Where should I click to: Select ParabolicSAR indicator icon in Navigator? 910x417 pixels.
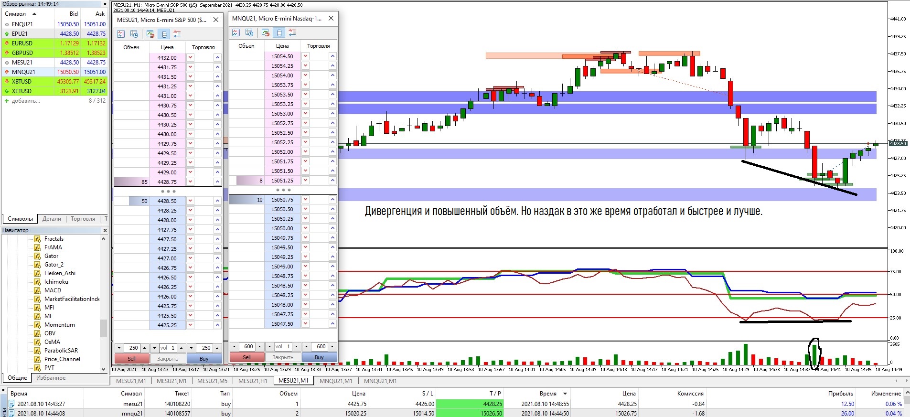point(37,351)
